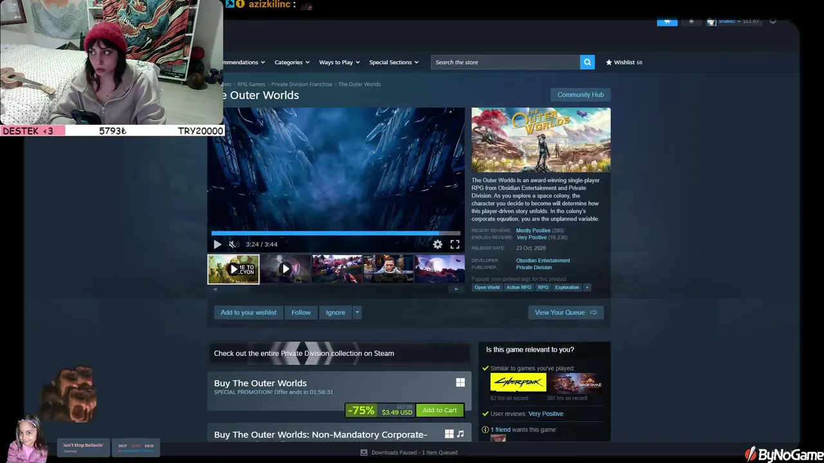Click the music note icon on bundle

pos(460,434)
